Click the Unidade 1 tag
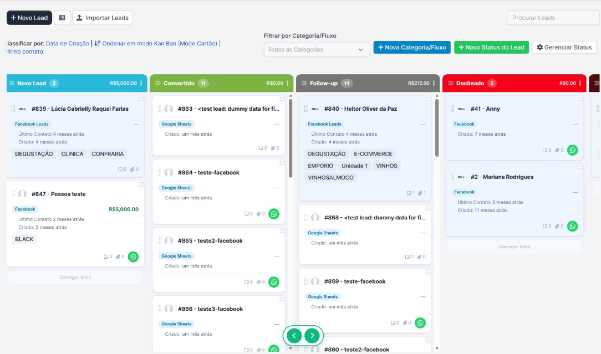This screenshot has width=601, height=354. click(354, 166)
